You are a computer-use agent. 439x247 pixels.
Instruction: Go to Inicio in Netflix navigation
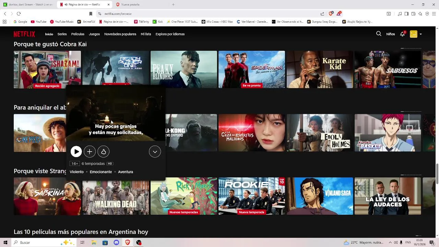pyautogui.click(x=49, y=34)
